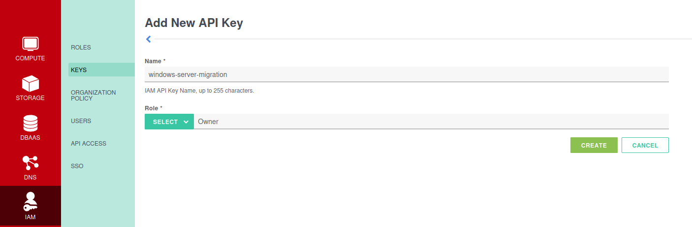Screen dimensions: 692x227
Task: Navigate to Users section
Action: [81, 121]
